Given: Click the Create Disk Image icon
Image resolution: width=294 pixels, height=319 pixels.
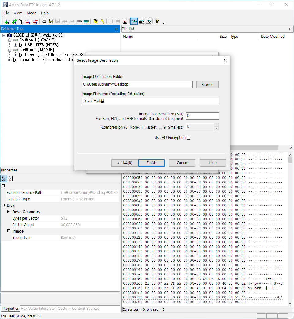Looking at the screenshot, I should (x=44, y=21).
